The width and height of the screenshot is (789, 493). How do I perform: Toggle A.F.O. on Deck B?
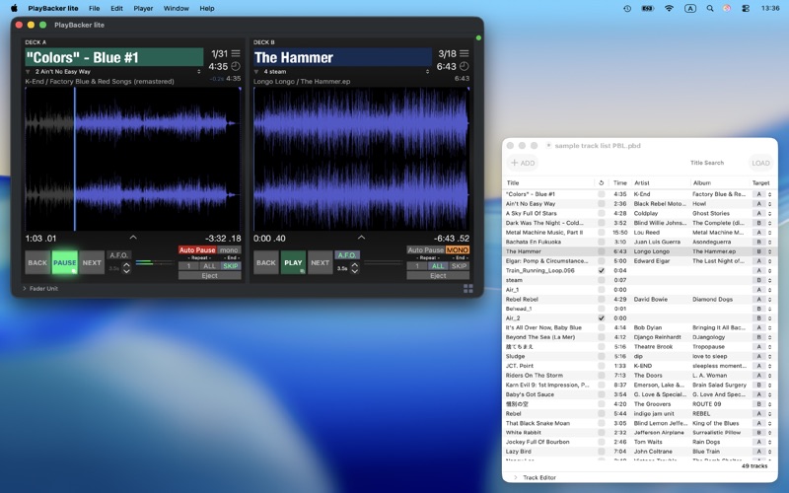click(347, 255)
